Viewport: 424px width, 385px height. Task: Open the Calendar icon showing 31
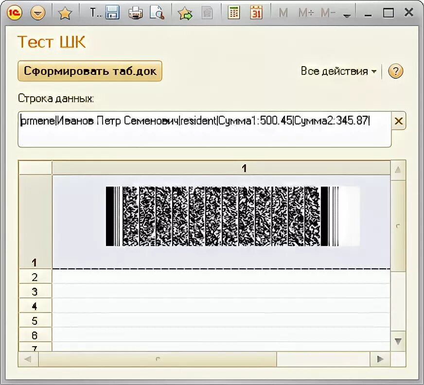(256, 13)
